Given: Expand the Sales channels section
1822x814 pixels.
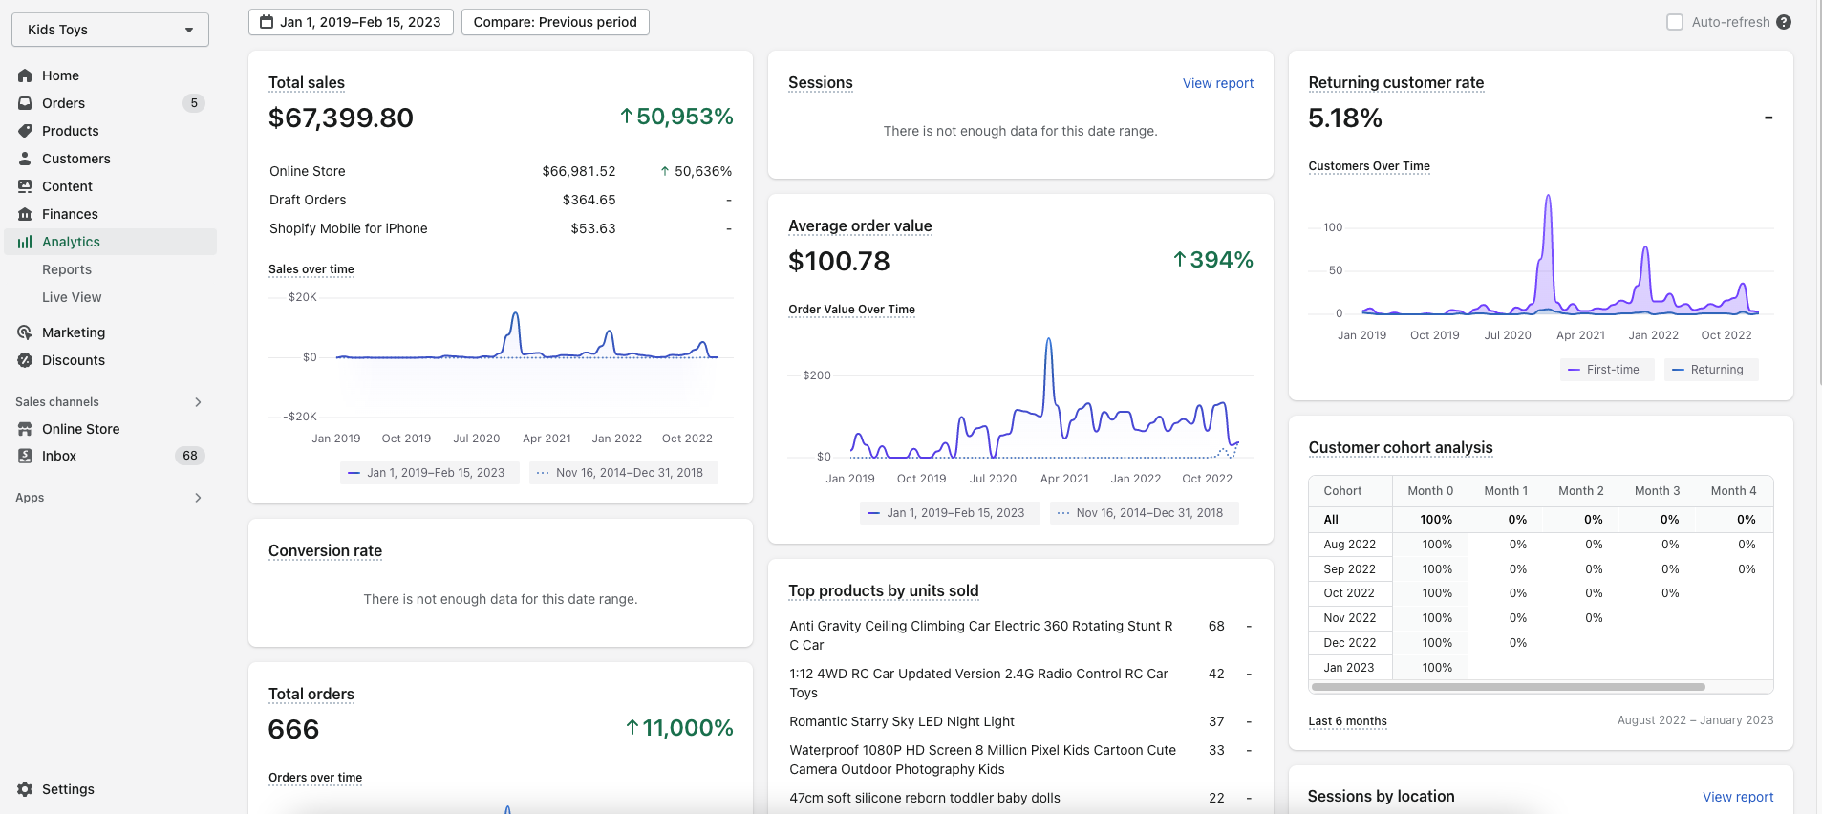Looking at the screenshot, I should tap(109, 402).
